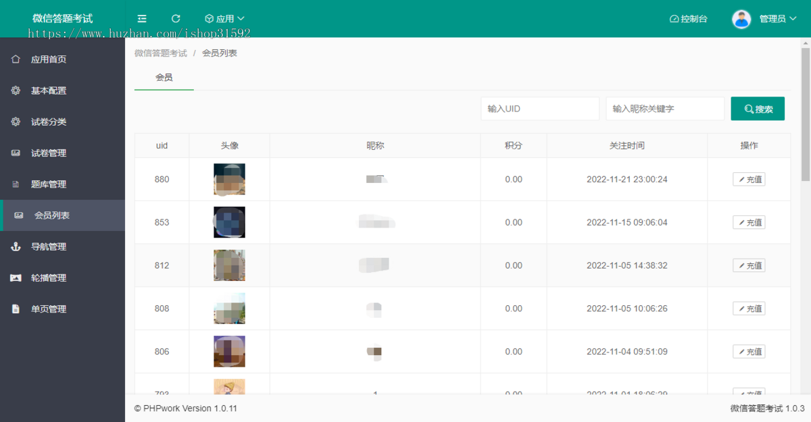Focus the 输入昵称关键字 input field
The width and height of the screenshot is (811, 422).
pos(666,109)
